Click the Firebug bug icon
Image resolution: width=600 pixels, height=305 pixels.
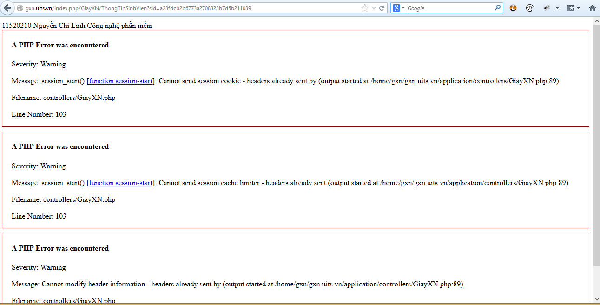547,8
